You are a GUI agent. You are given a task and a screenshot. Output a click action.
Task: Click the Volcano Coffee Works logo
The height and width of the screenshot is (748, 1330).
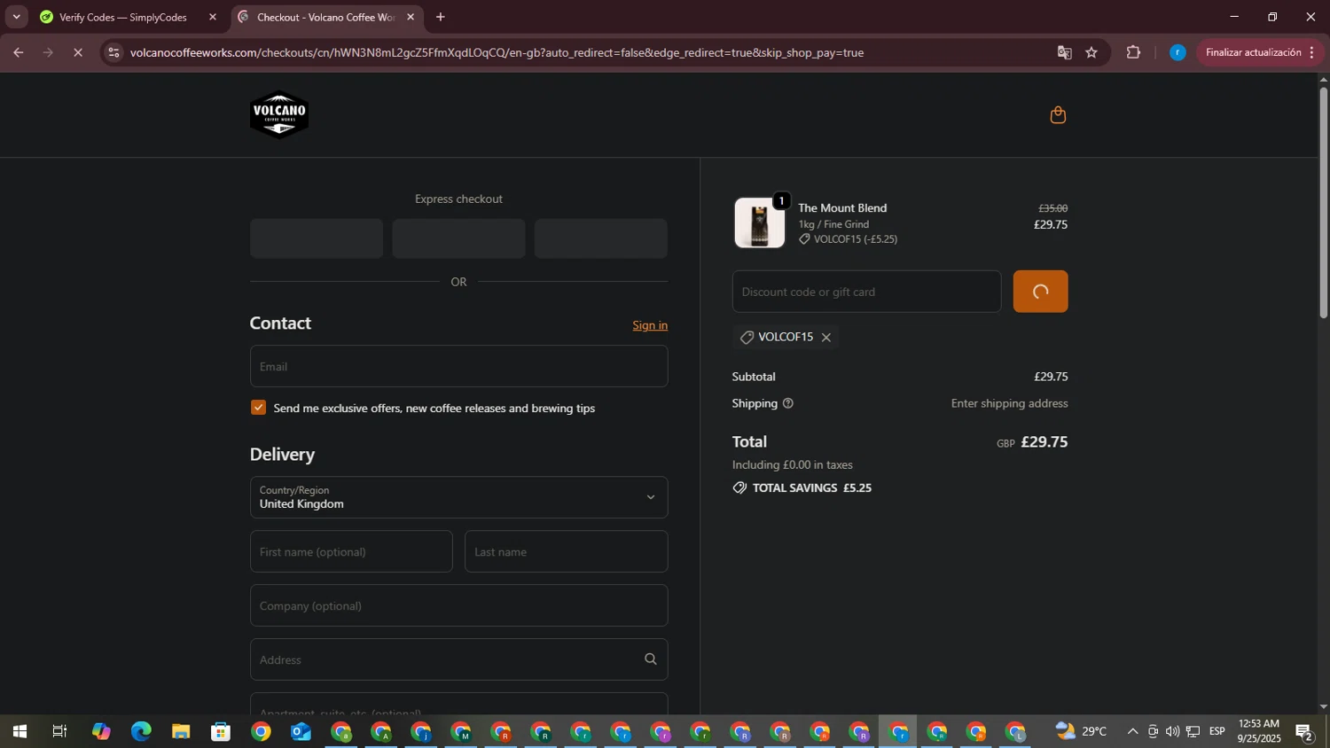click(x=279, y=115)
